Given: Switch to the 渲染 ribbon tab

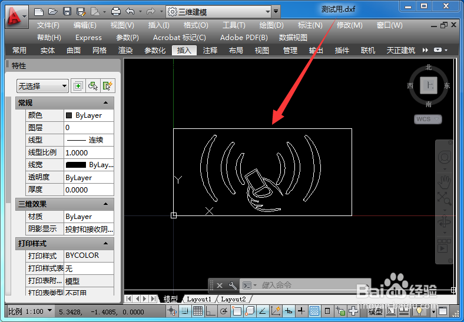Looking at the screenshot, I should tap(125, 50).
